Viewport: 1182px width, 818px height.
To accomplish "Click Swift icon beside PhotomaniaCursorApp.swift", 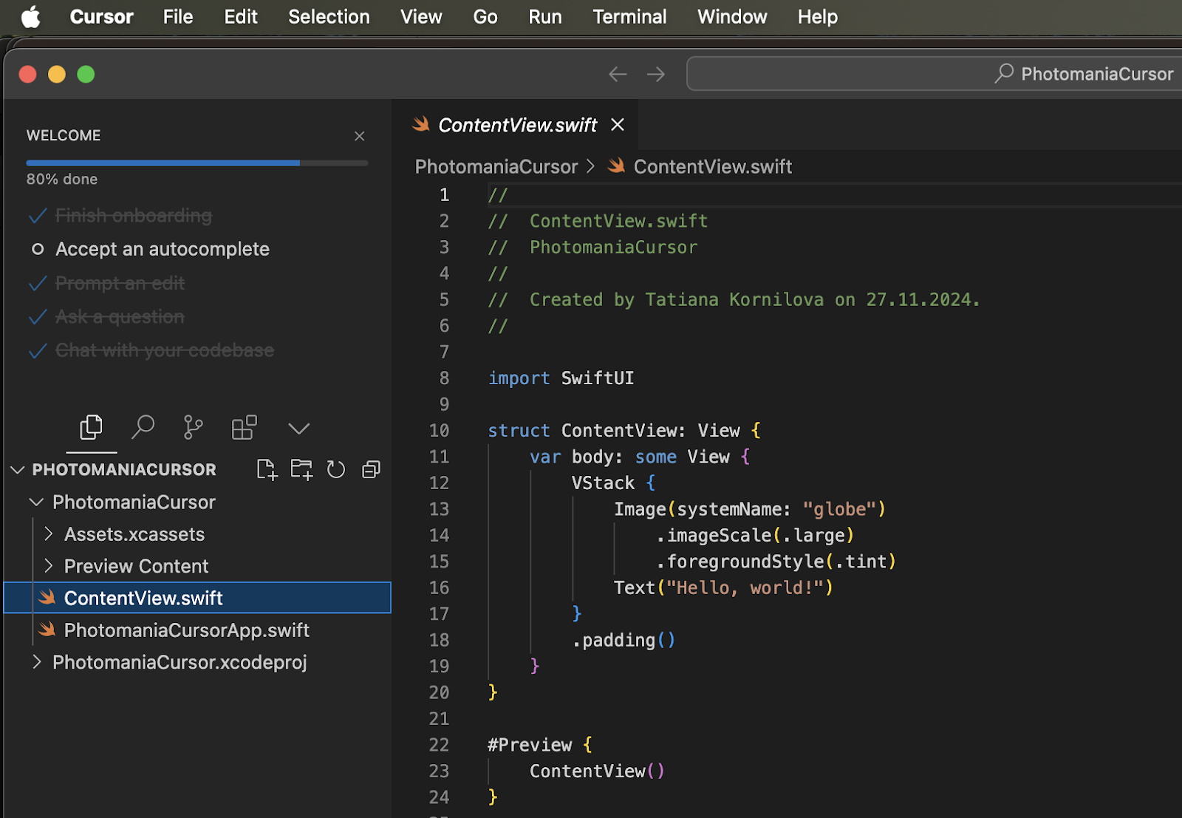I will tap(47, 629).
